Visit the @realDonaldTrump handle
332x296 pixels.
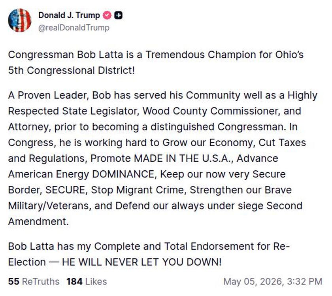coord(74,28)
